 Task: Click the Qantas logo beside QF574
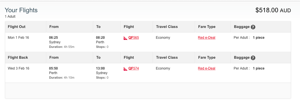[125, 69]
